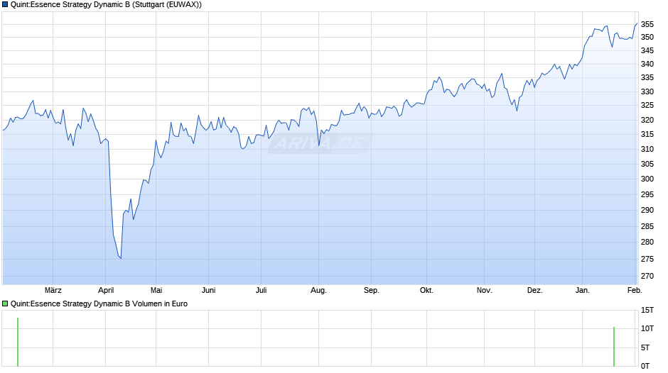Click the green volume legend square
Screen dimensions: 668x373
[5, 304]
